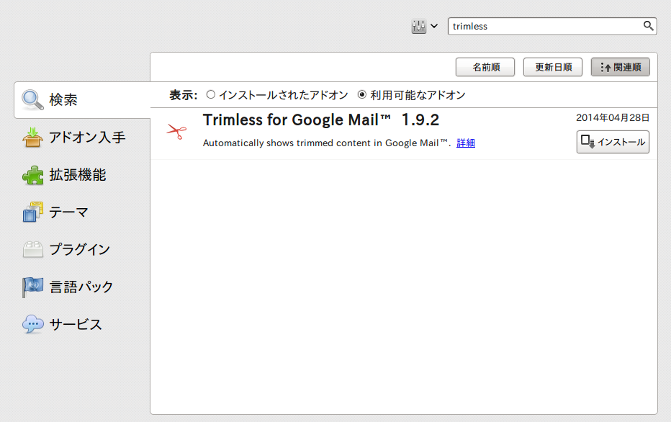
Task: Select the インストールされたアドオン radio button
Action: click(x=210, y=94)
